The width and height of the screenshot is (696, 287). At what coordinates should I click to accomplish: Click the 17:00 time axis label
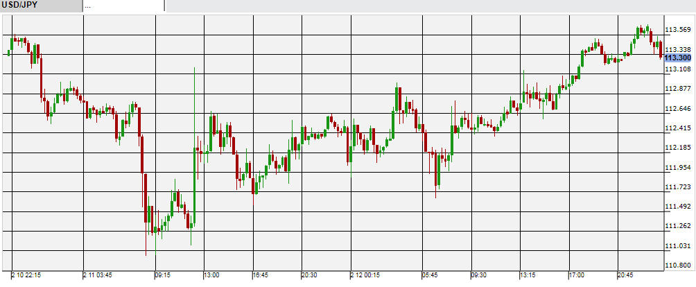tap(576, 275)
